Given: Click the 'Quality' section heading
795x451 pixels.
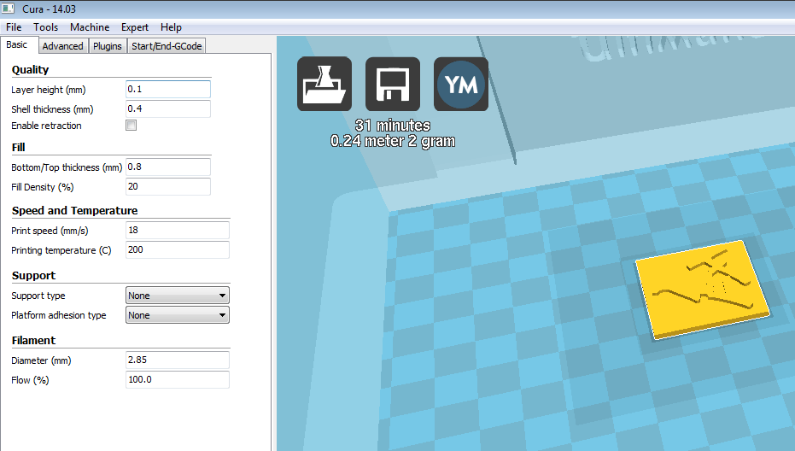Looking at the screenshot, I should tap(31, 70).
